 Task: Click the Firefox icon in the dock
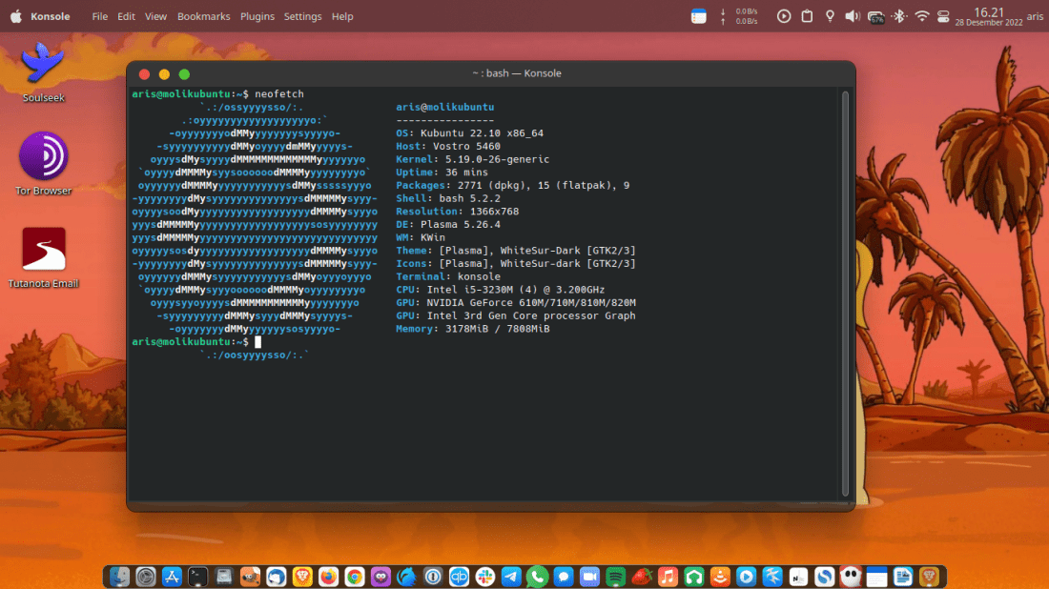click(328, 577)
